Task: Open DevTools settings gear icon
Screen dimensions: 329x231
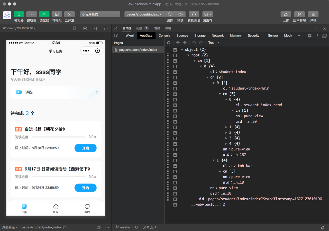Action: click(x=310, y=35)
